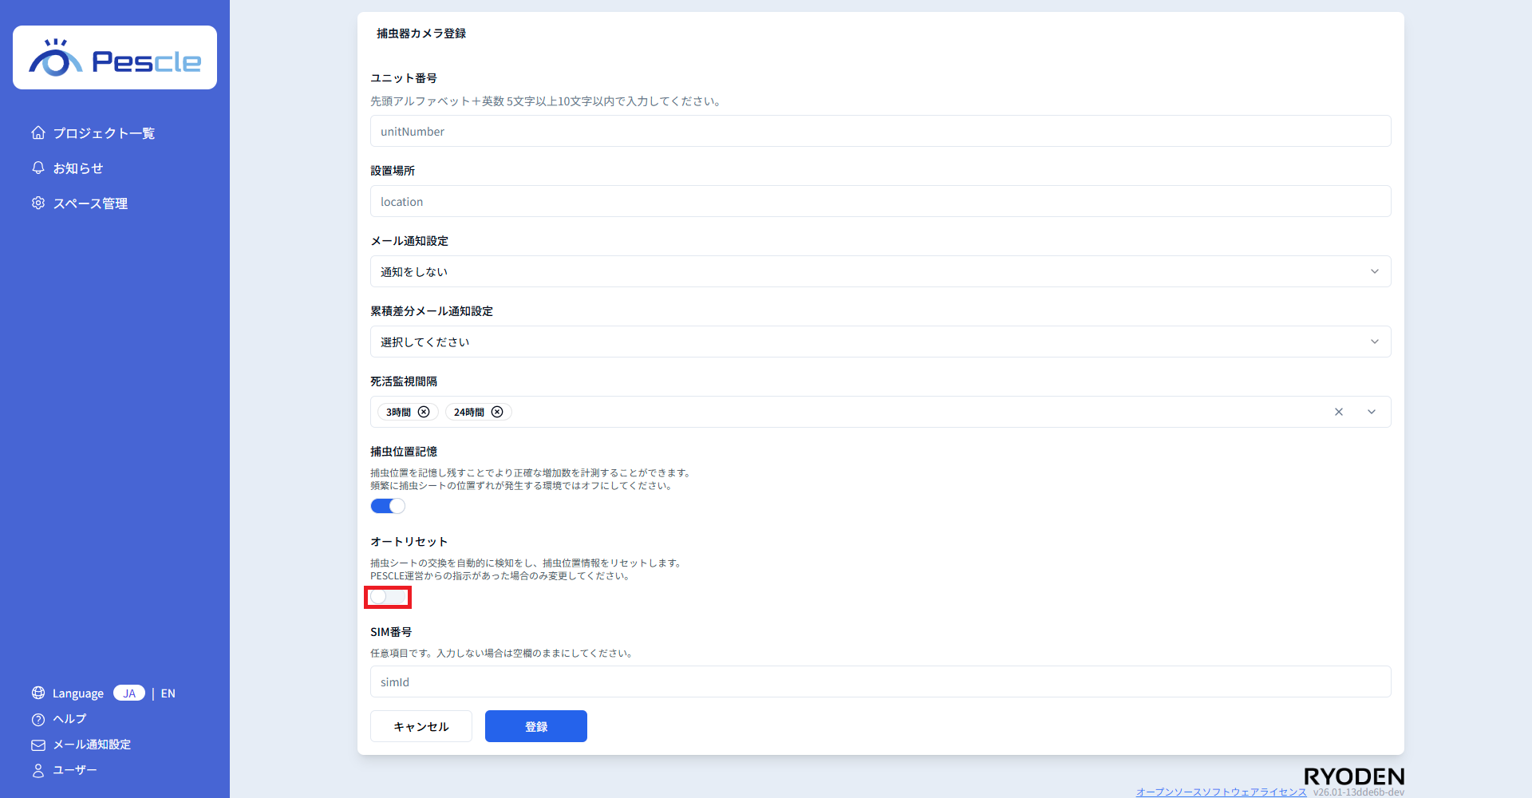This screenshot has height=798, width=1532.
Task: Open スペース管理 in the sidebar
Action: (90, 203)
